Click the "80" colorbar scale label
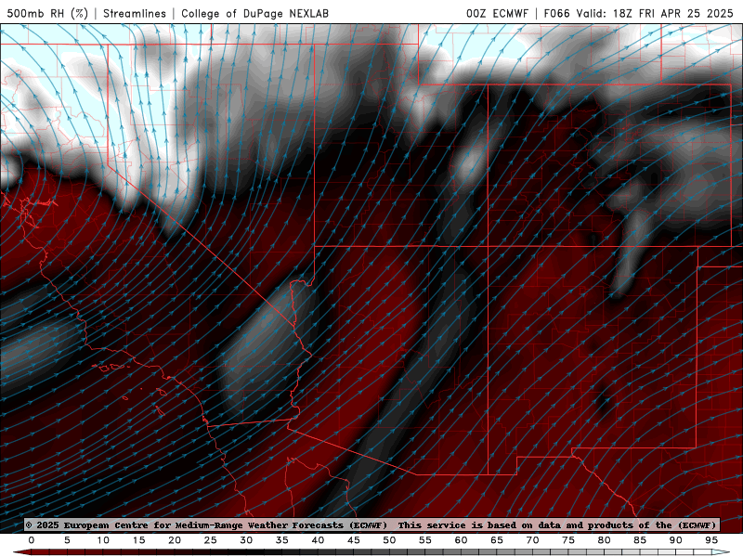The width and height of the screenshot is (743, 557). coord(605,540)
